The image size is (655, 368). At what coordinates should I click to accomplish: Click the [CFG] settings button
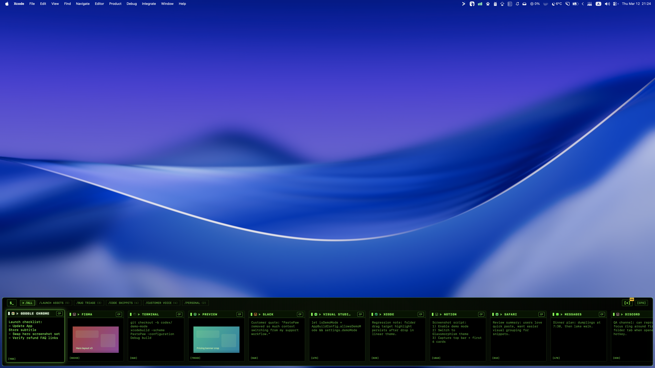point(641,303)
